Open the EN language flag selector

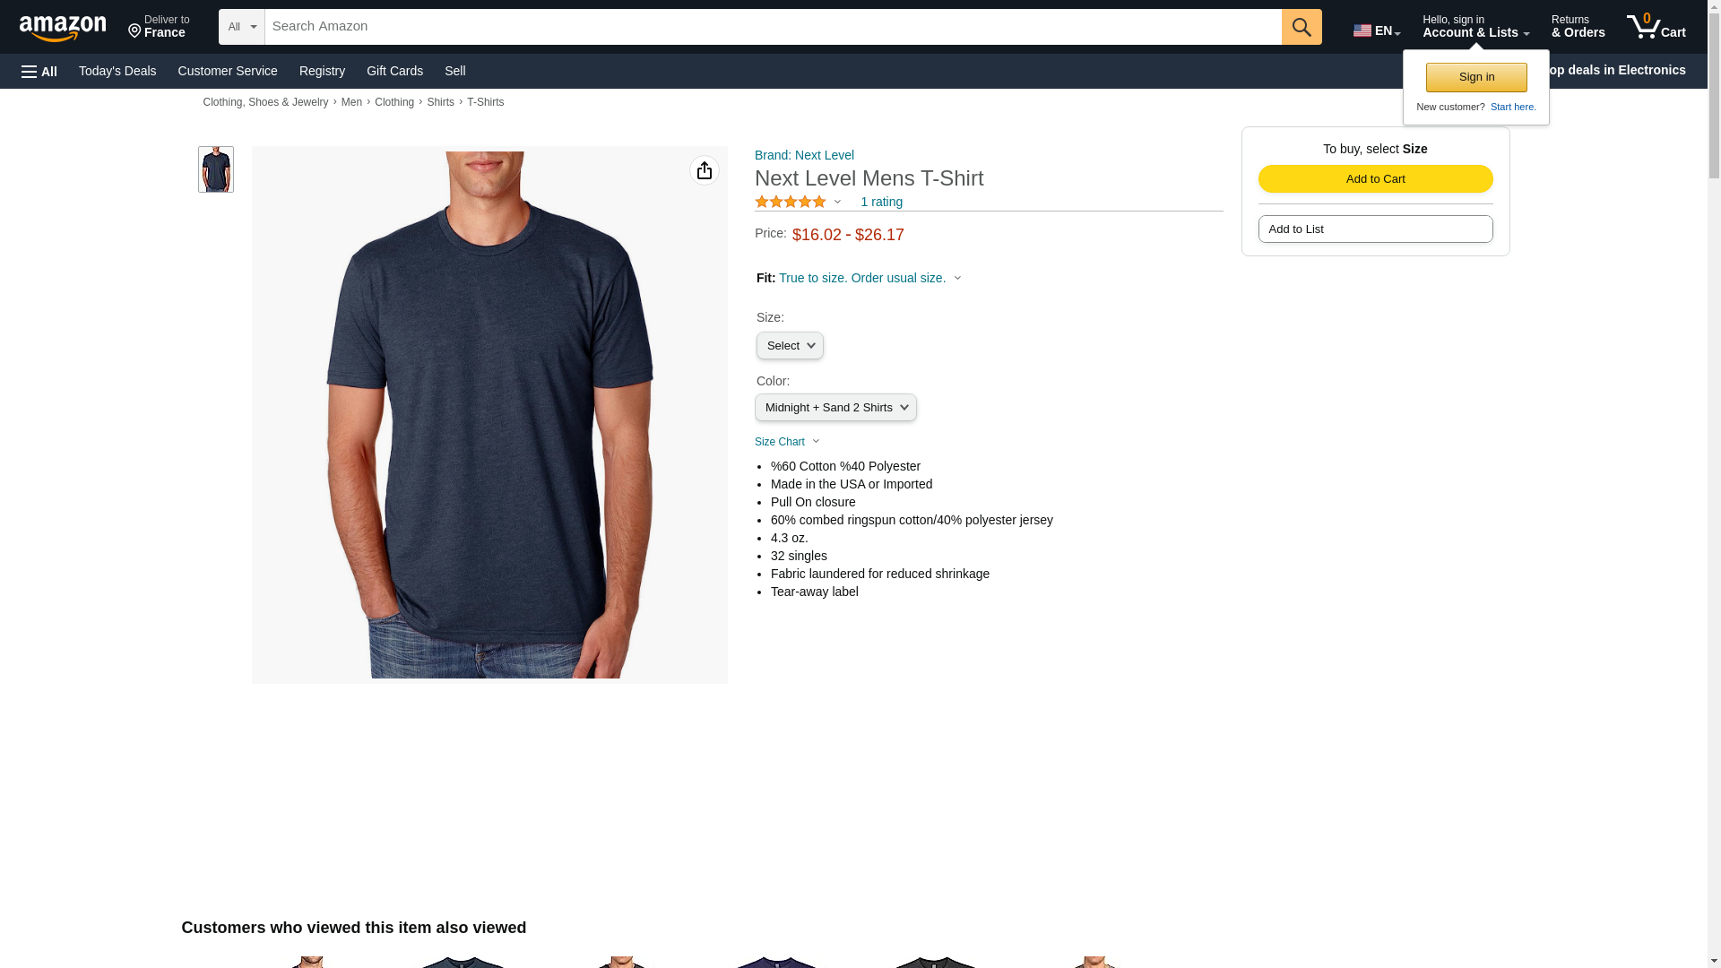(x=1377, y=30)
